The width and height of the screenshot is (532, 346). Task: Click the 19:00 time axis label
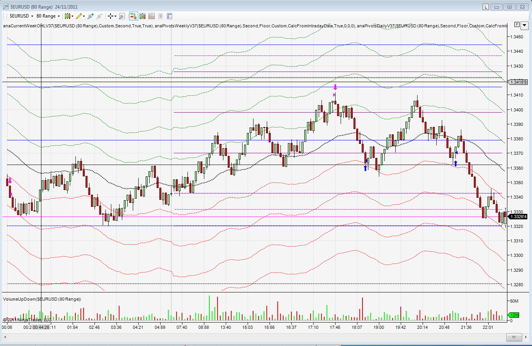tap(379, 327)
